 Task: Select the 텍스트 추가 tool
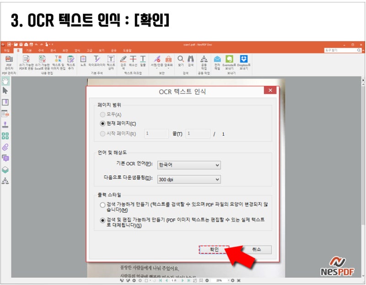[71, 62]
